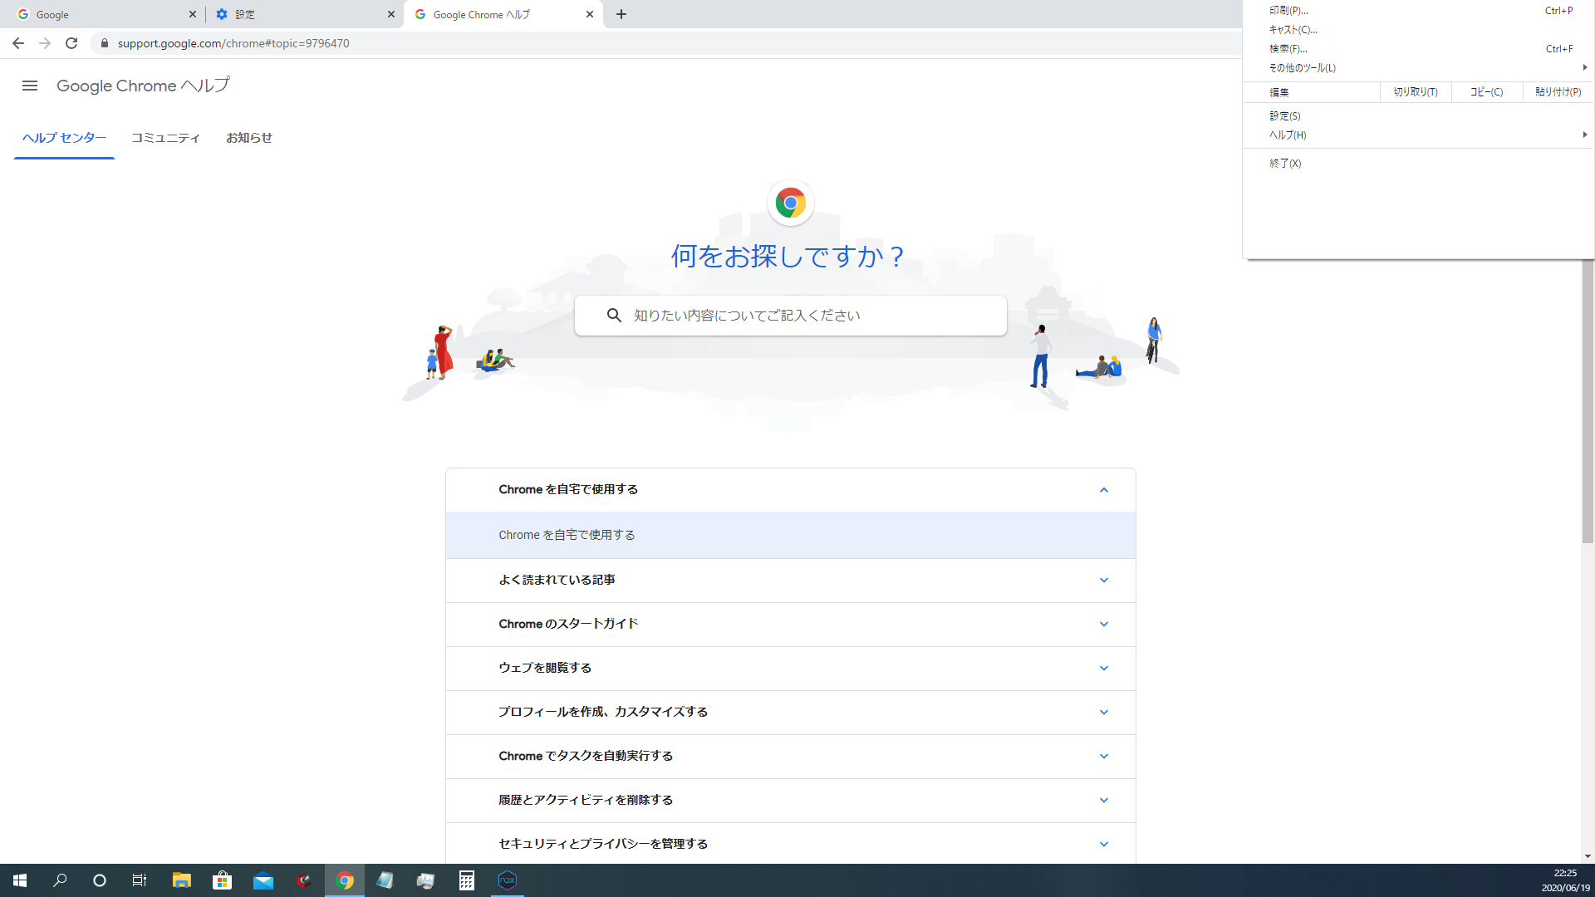Collapse the Chrome を自宅で使用する section
Viewport: 1595px width, 897px height.
pyautogui.click(x=791, y=490)
